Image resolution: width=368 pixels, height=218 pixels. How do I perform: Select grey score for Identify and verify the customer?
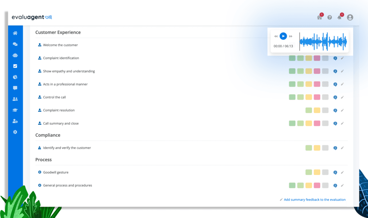pyautogui.click(x=325, y=148)
